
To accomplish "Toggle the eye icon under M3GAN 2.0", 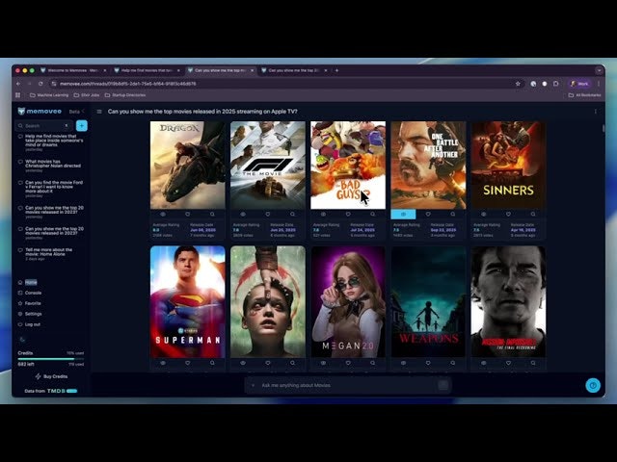I will [324, 363].
